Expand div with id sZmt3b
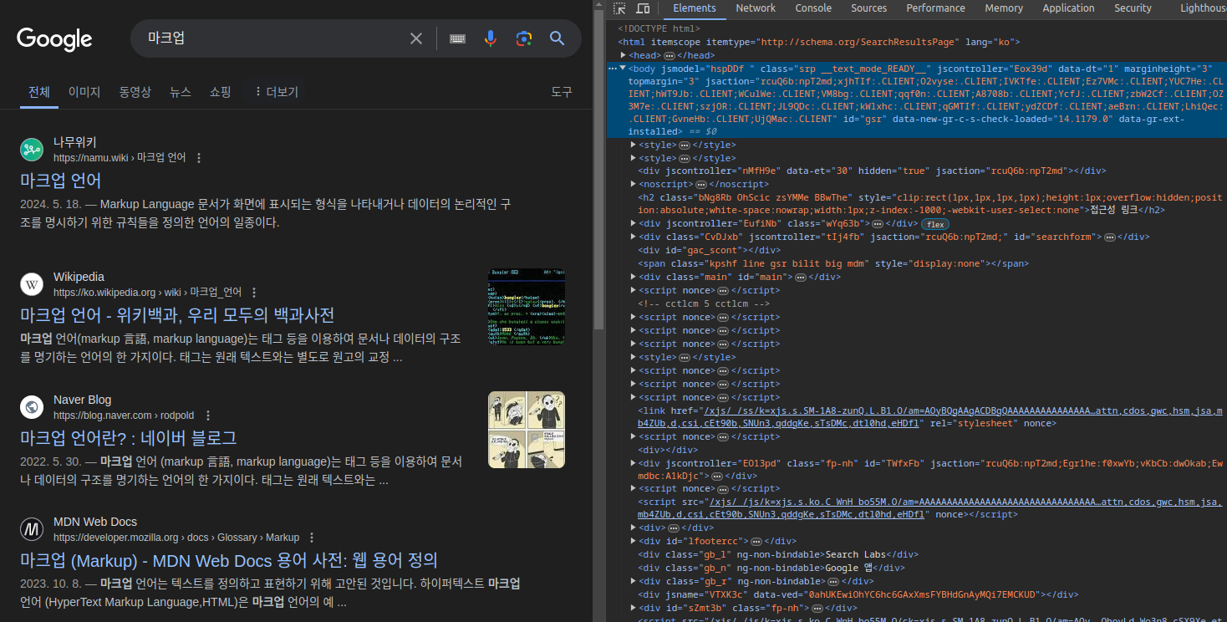This screenshot has height=622, width=1227. click(634, 608)
